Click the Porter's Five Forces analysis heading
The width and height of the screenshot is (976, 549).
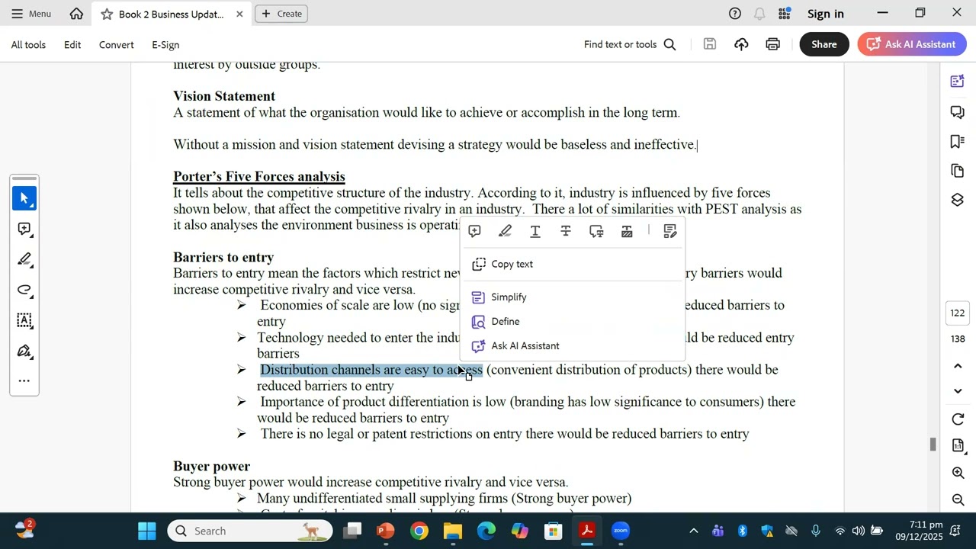click(x=258, y=177)
